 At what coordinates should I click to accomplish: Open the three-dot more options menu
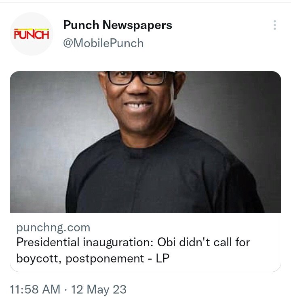point(275,25)
